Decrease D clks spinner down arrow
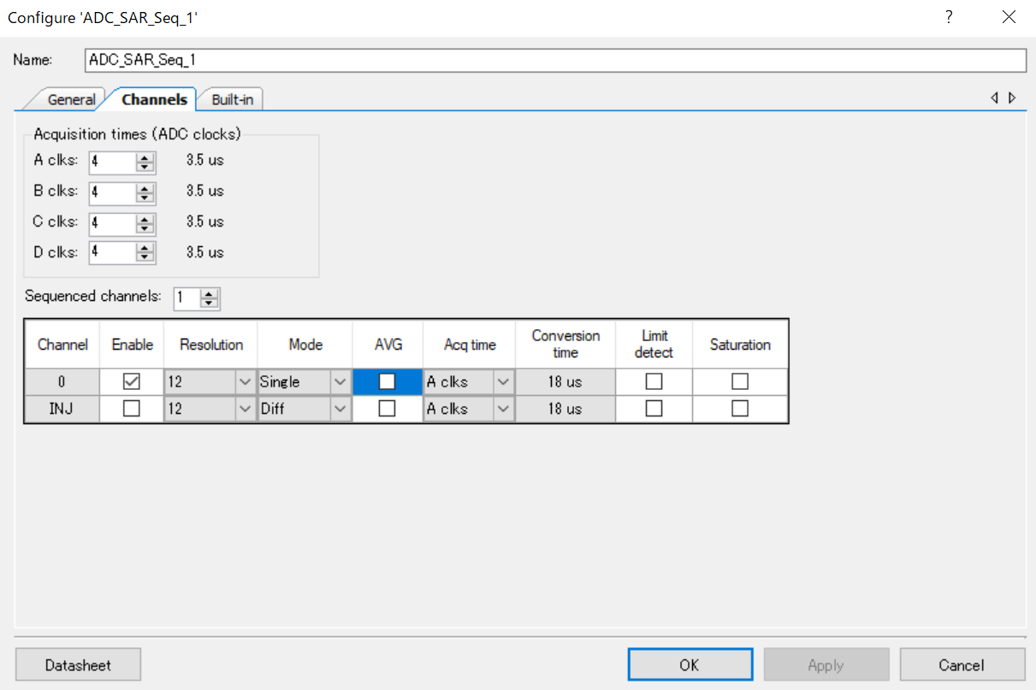 [145, 259]
